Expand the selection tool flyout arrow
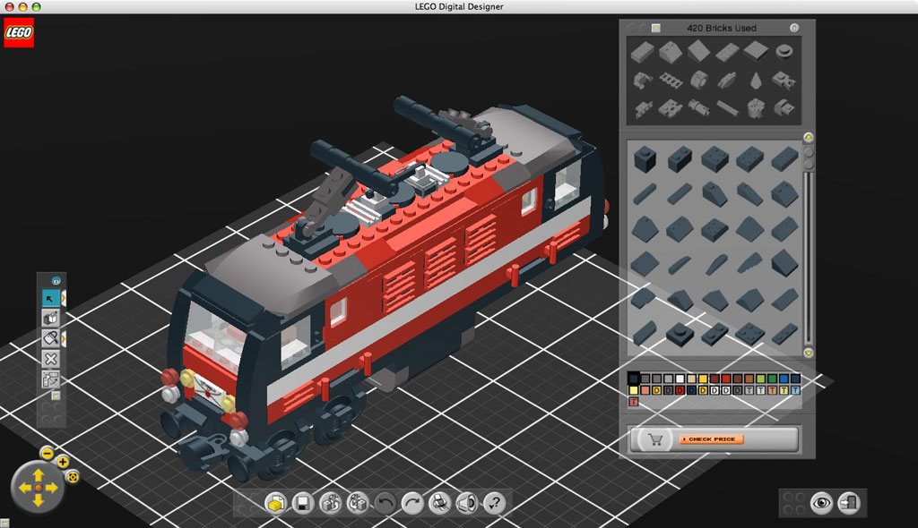Screen dimensions: 918x528 click(65, 299)
